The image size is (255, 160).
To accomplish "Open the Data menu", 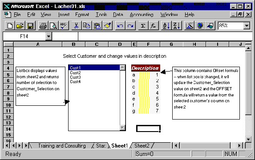I will tap(118, 15).
